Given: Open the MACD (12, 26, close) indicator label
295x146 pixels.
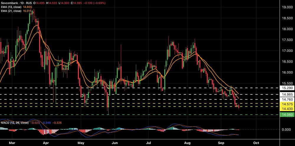Looking at the screenshot, I should click(x=15, y=123).
